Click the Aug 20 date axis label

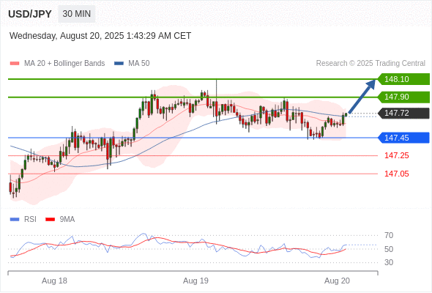coord(337,281)
